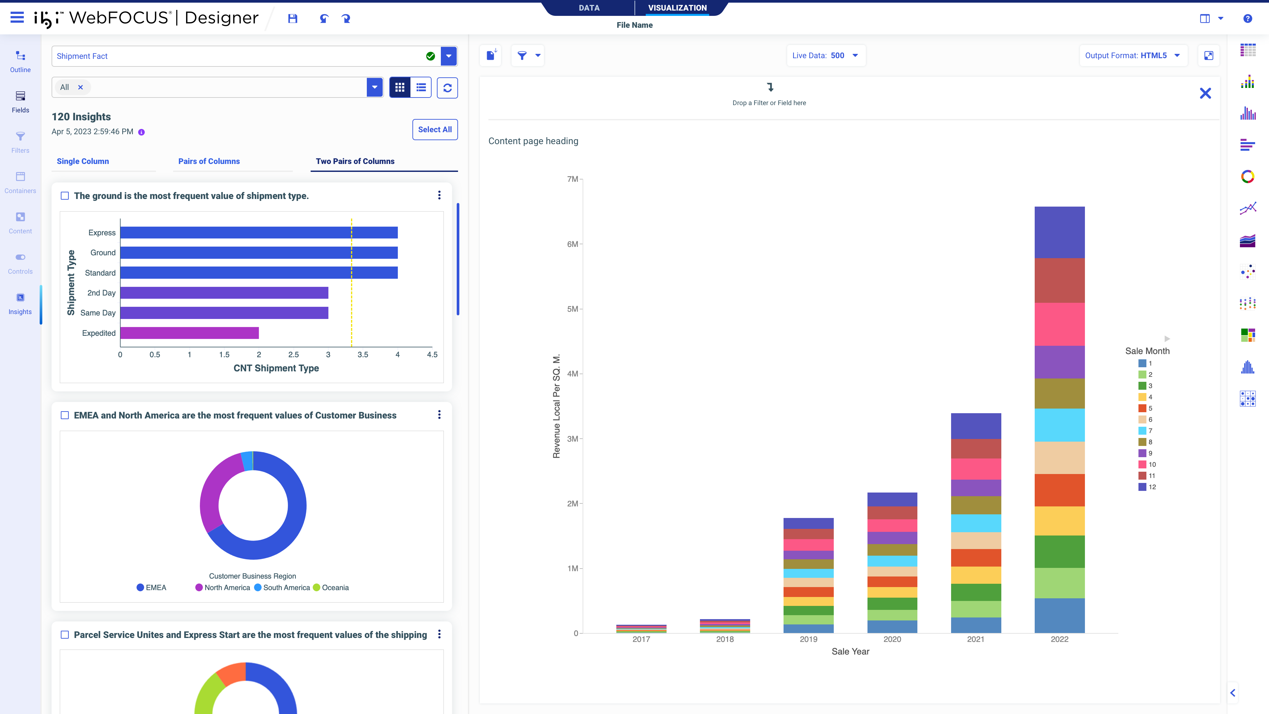Image resolution: width=1269 pixels, height=714 pixels.
Task: Click the Sale Month 10 legend swatch
Action: (1142, 464)
